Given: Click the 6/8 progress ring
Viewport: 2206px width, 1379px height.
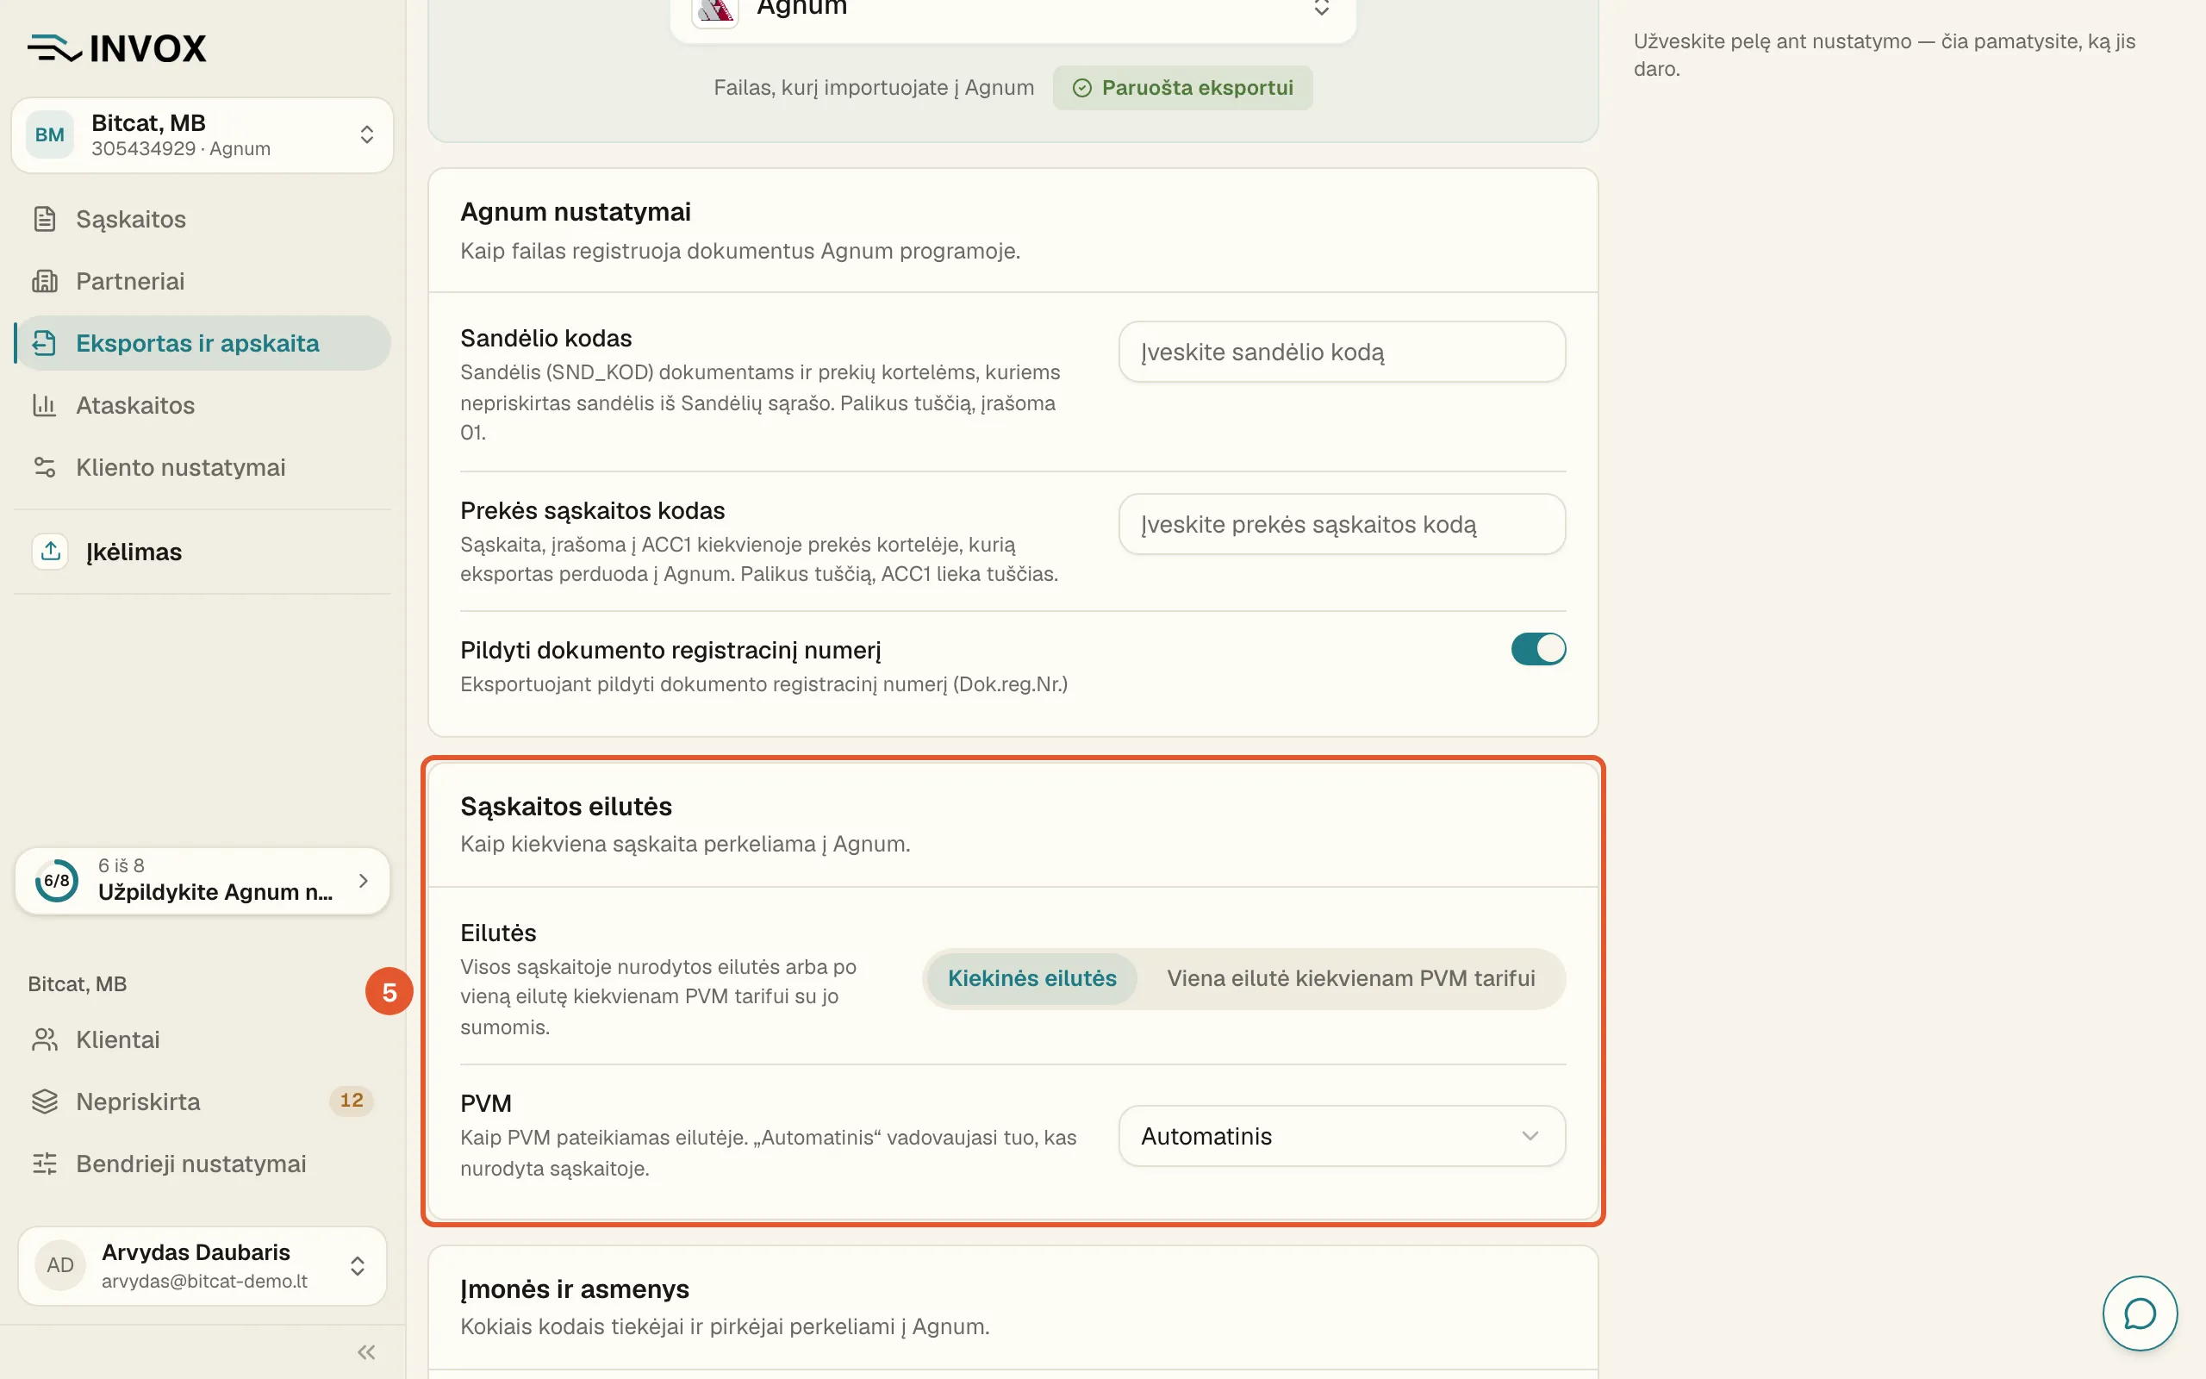Looking at the screenshot, I should pyautogui.click(x=57, y=881).
